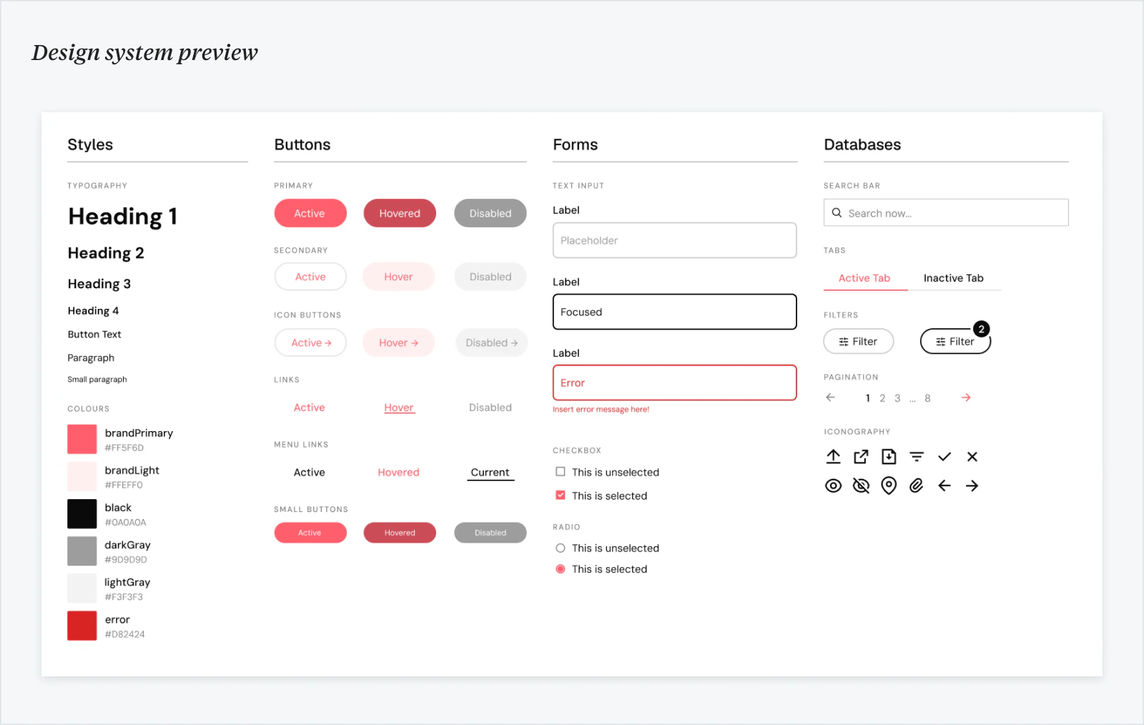Select the 'This is unselected' radio option

point(561,548)
